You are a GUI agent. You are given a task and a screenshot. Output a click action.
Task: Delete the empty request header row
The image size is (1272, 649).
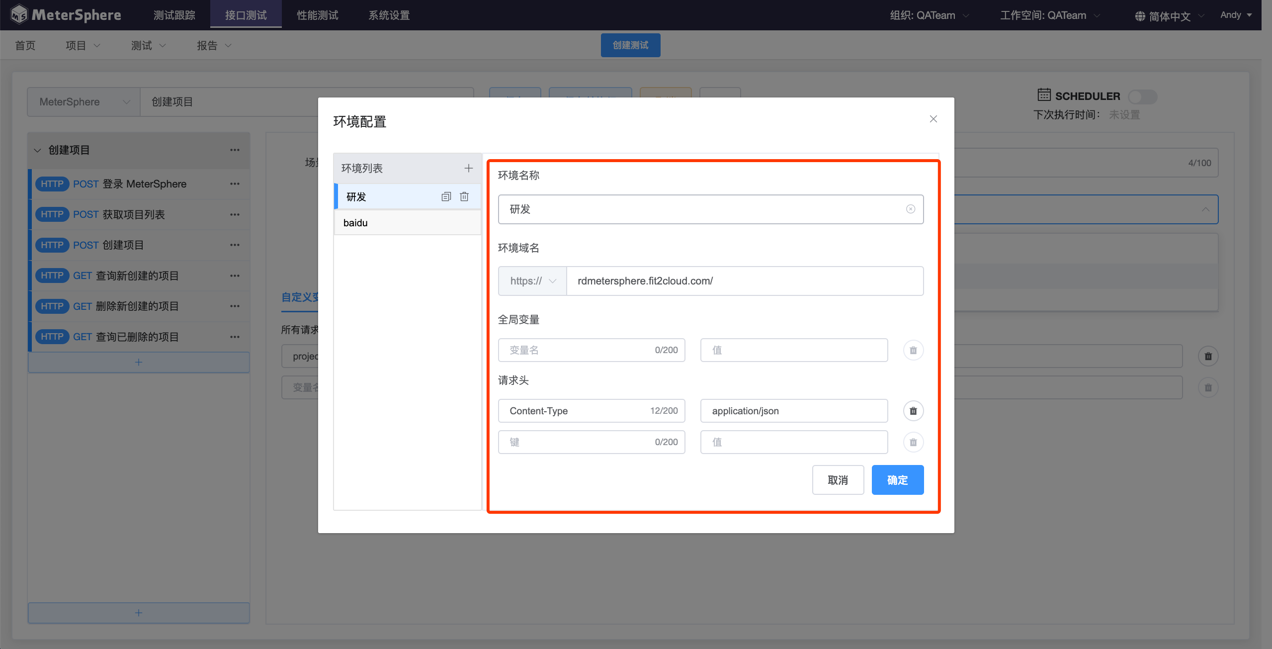pos(913,442)
